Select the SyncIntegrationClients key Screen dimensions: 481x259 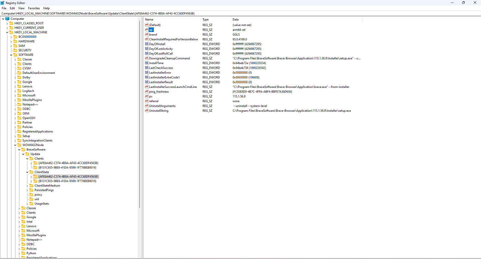pyautogui.click(x=37, y=141)
